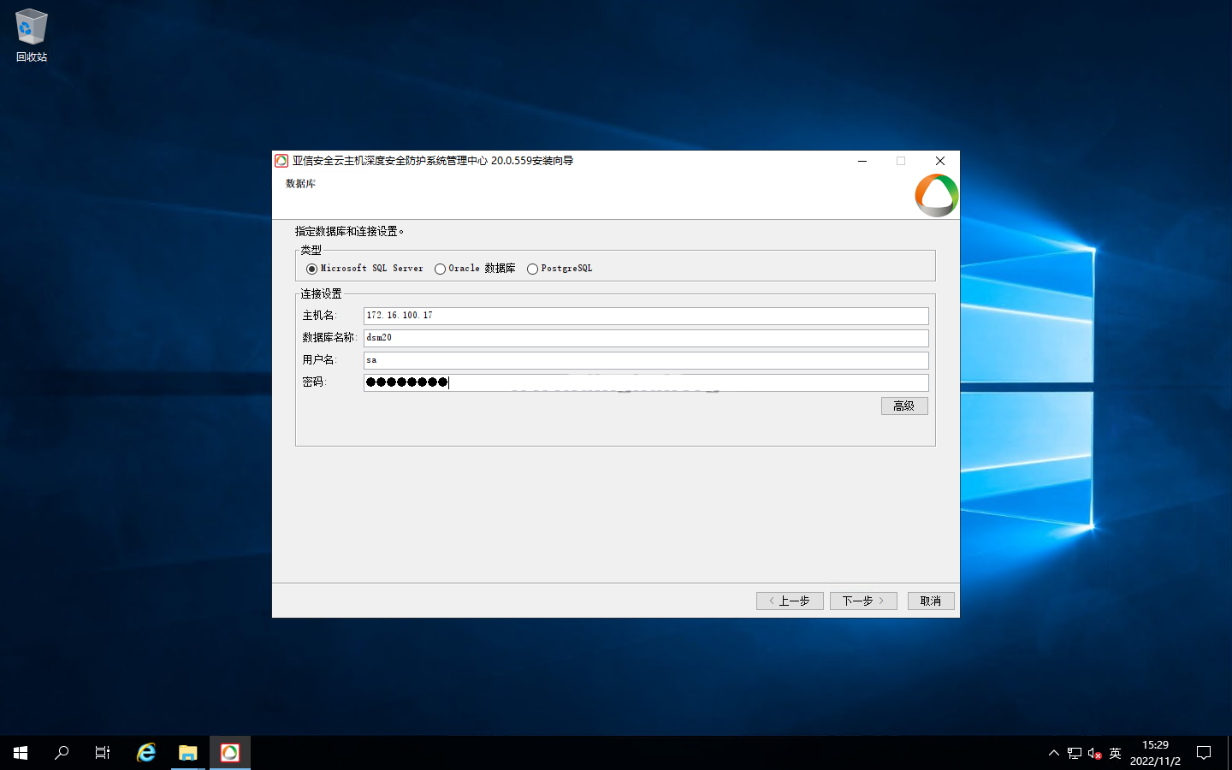
Task: Open File Explorer from the taskbar
Action: (x=188, y=753)
